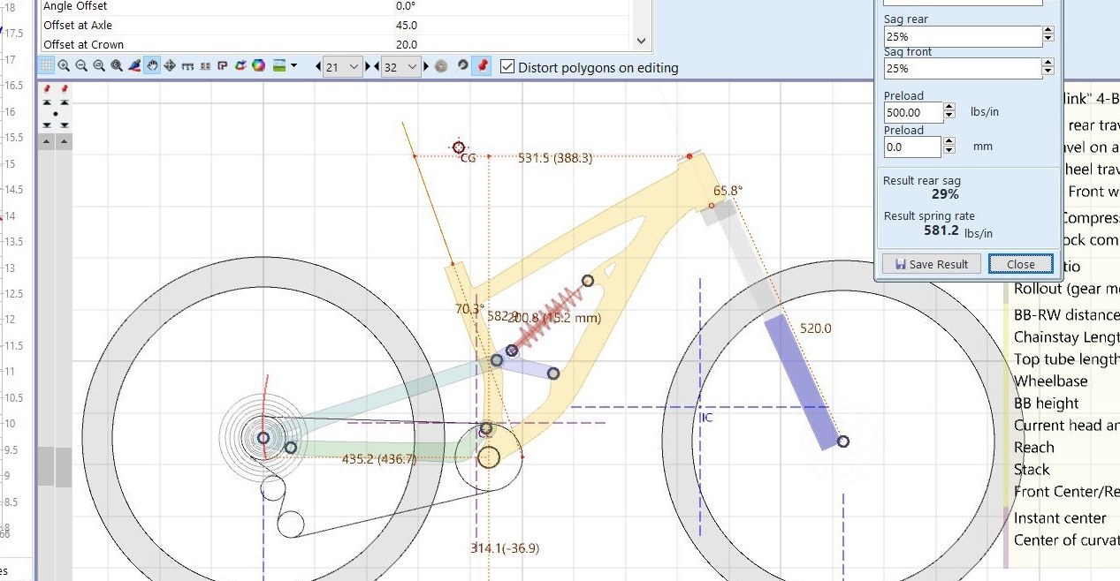The image size is (1120, 581).
Task: Click the grey chainring disc icon
Action: pyautogui.click(x=441, y=66)
